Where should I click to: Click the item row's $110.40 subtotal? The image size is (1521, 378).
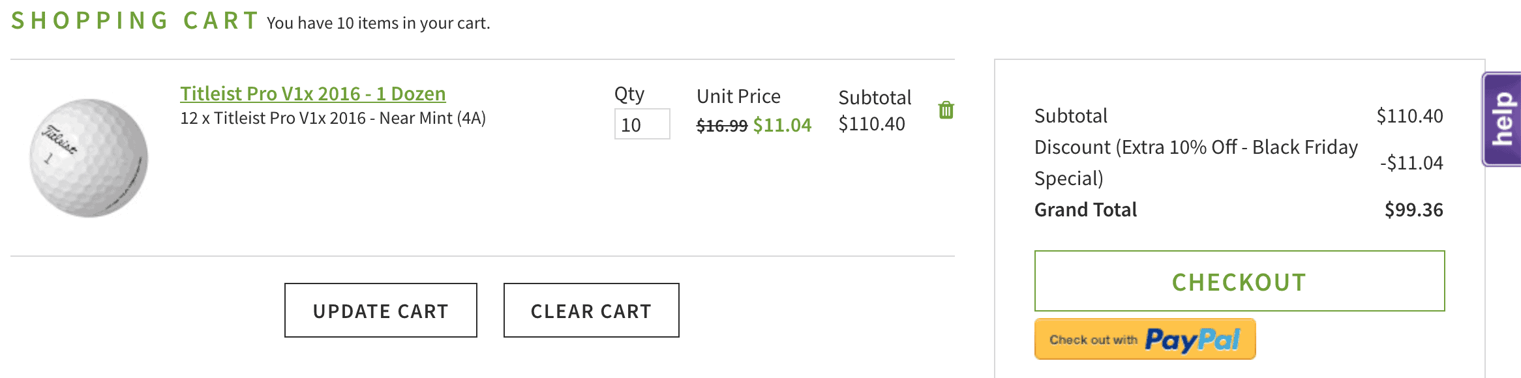point(871,124)
